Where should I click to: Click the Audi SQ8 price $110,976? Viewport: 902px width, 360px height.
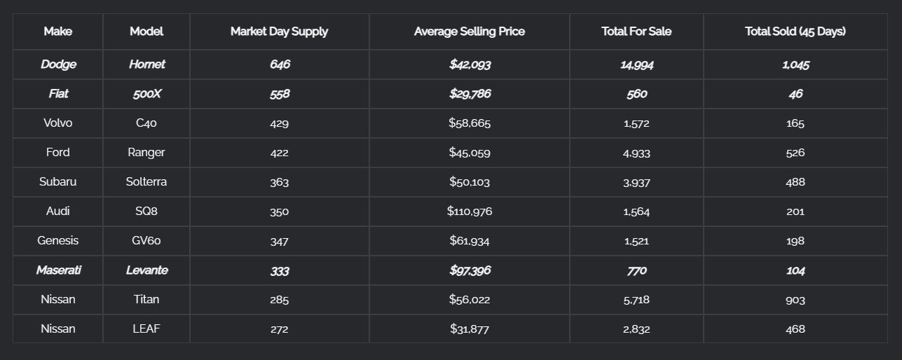click(x=469, y=212)
